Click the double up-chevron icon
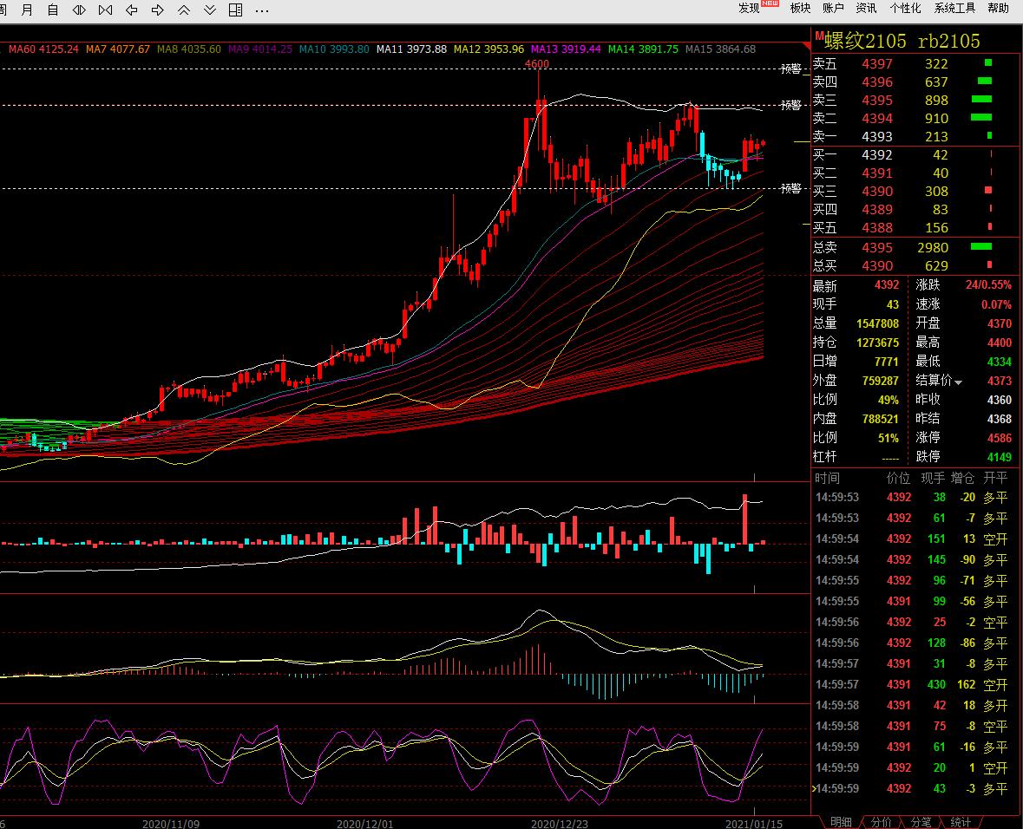This screenshot has height=829, width=1023. tap(184, 10)
